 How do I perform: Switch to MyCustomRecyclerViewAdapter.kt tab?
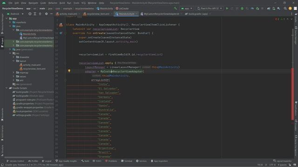(x=161, y=14)
